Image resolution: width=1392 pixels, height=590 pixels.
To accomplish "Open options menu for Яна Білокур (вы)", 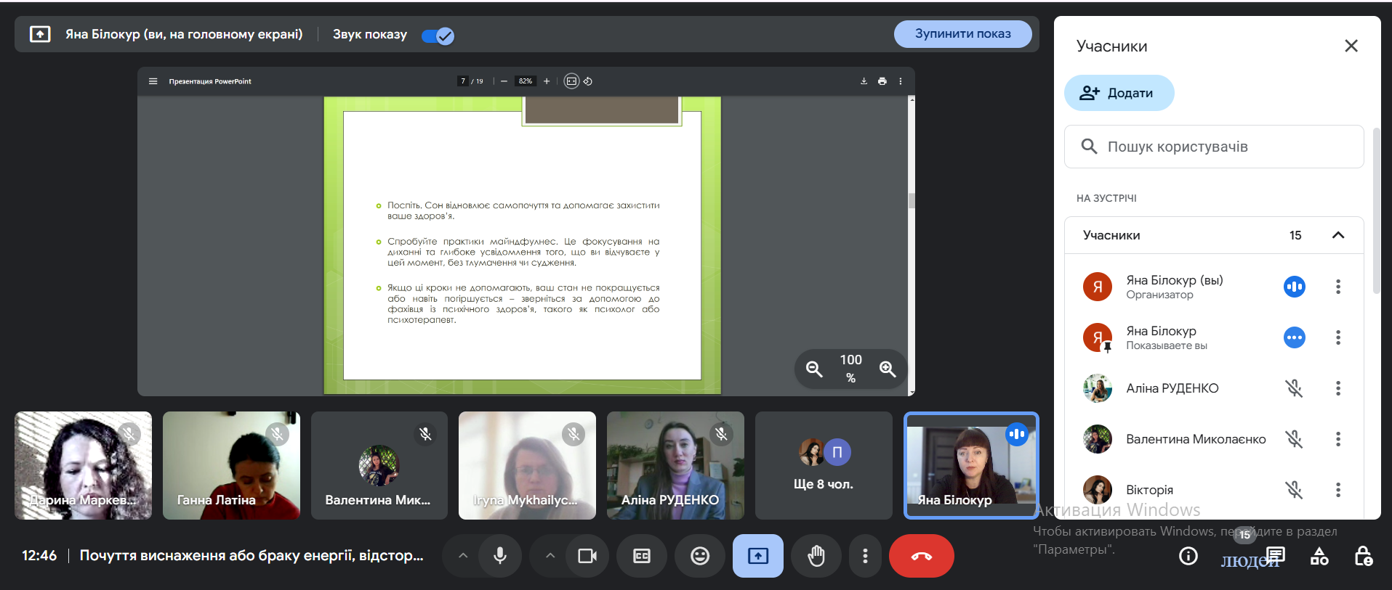I will 1338,287.
